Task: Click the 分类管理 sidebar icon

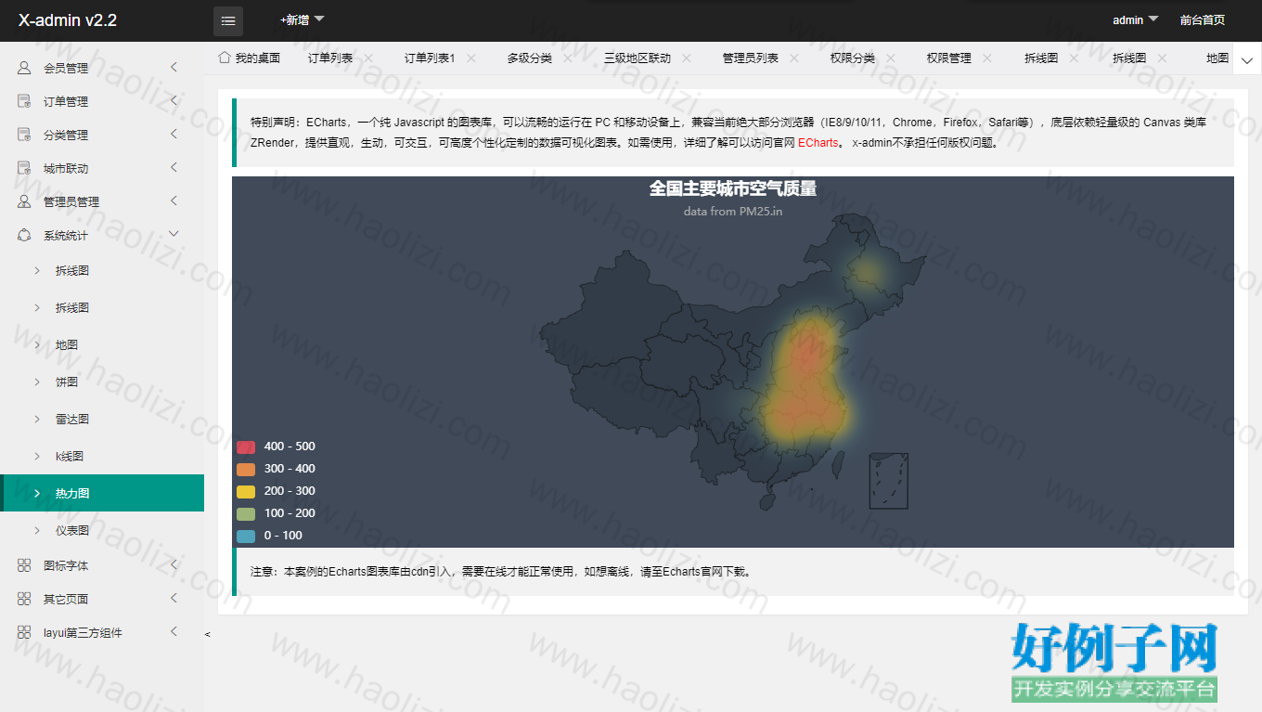Action: [24, 135]
